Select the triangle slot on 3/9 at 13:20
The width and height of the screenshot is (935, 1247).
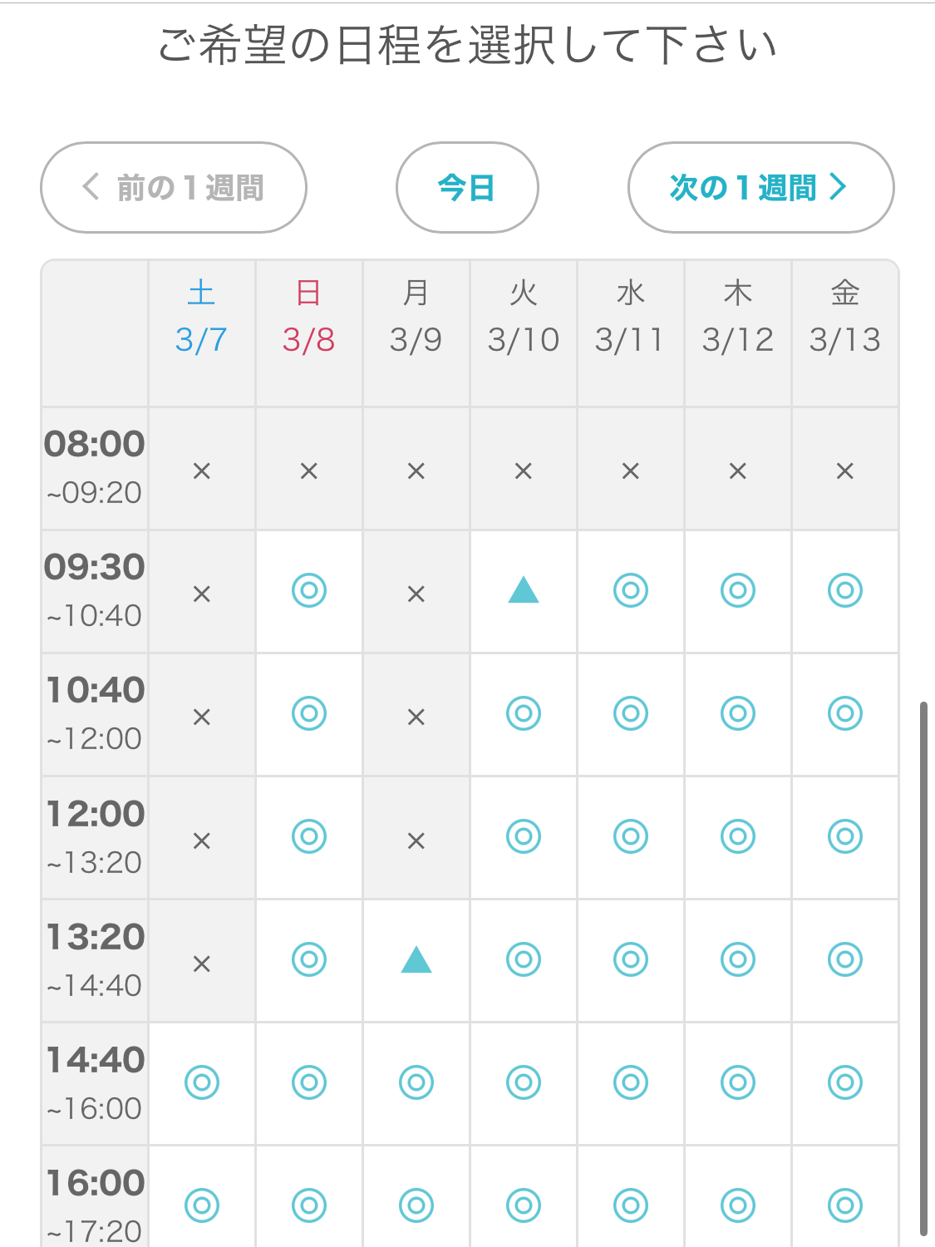(x=416, y=960)
